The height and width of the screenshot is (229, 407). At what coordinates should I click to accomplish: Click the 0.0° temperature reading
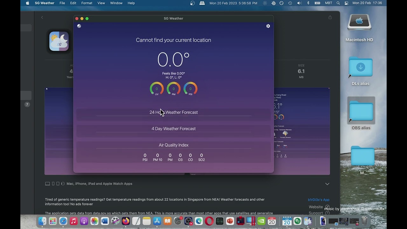174,59
